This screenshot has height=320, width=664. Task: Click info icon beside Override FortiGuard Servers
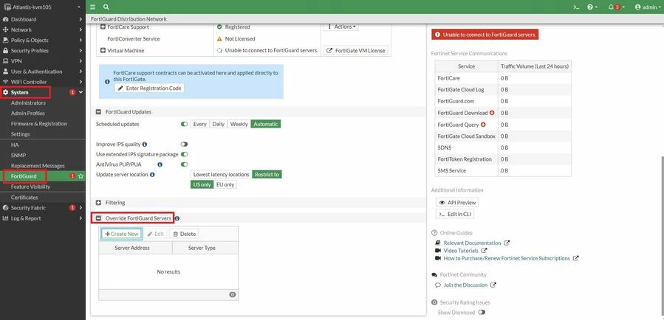point(177,218)
